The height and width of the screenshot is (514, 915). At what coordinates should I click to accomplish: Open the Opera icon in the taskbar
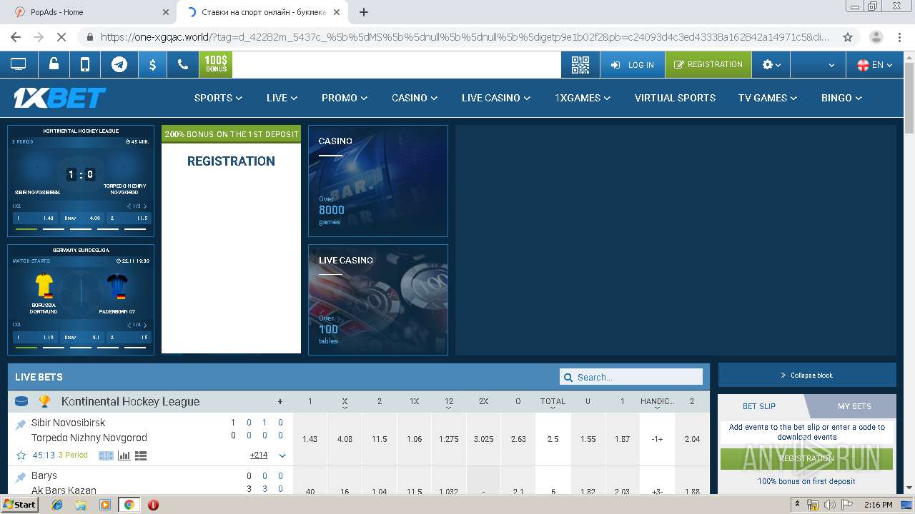pyautogui.click(x=153, y=505)
